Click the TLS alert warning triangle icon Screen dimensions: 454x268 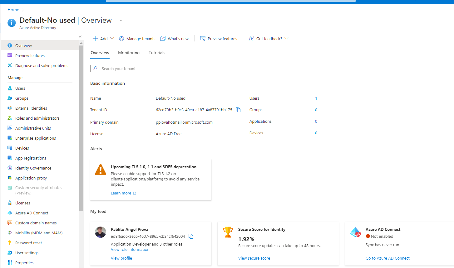tap(101, 170)
